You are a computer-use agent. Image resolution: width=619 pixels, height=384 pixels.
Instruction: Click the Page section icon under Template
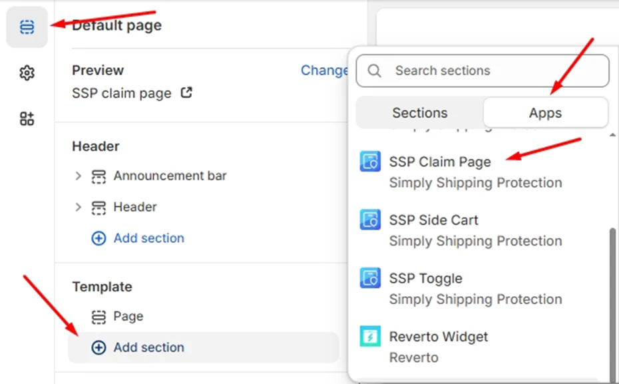(x=99, y=317)
